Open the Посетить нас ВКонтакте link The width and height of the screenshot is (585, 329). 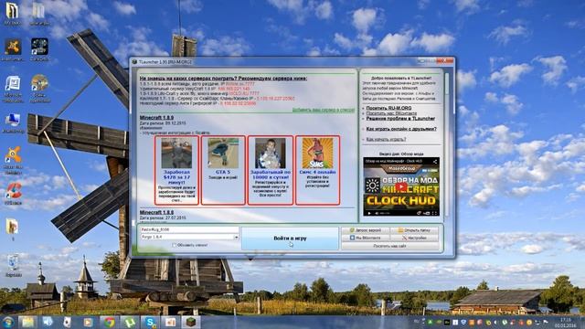click(391, 113)
